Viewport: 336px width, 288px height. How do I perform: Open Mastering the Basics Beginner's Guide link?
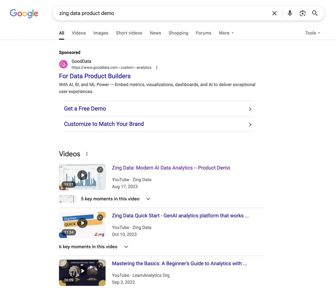pos(179,263)
